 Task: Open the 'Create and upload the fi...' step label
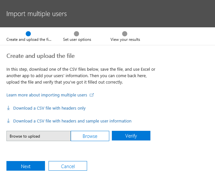pyautogui.click(x=29, y=40)
